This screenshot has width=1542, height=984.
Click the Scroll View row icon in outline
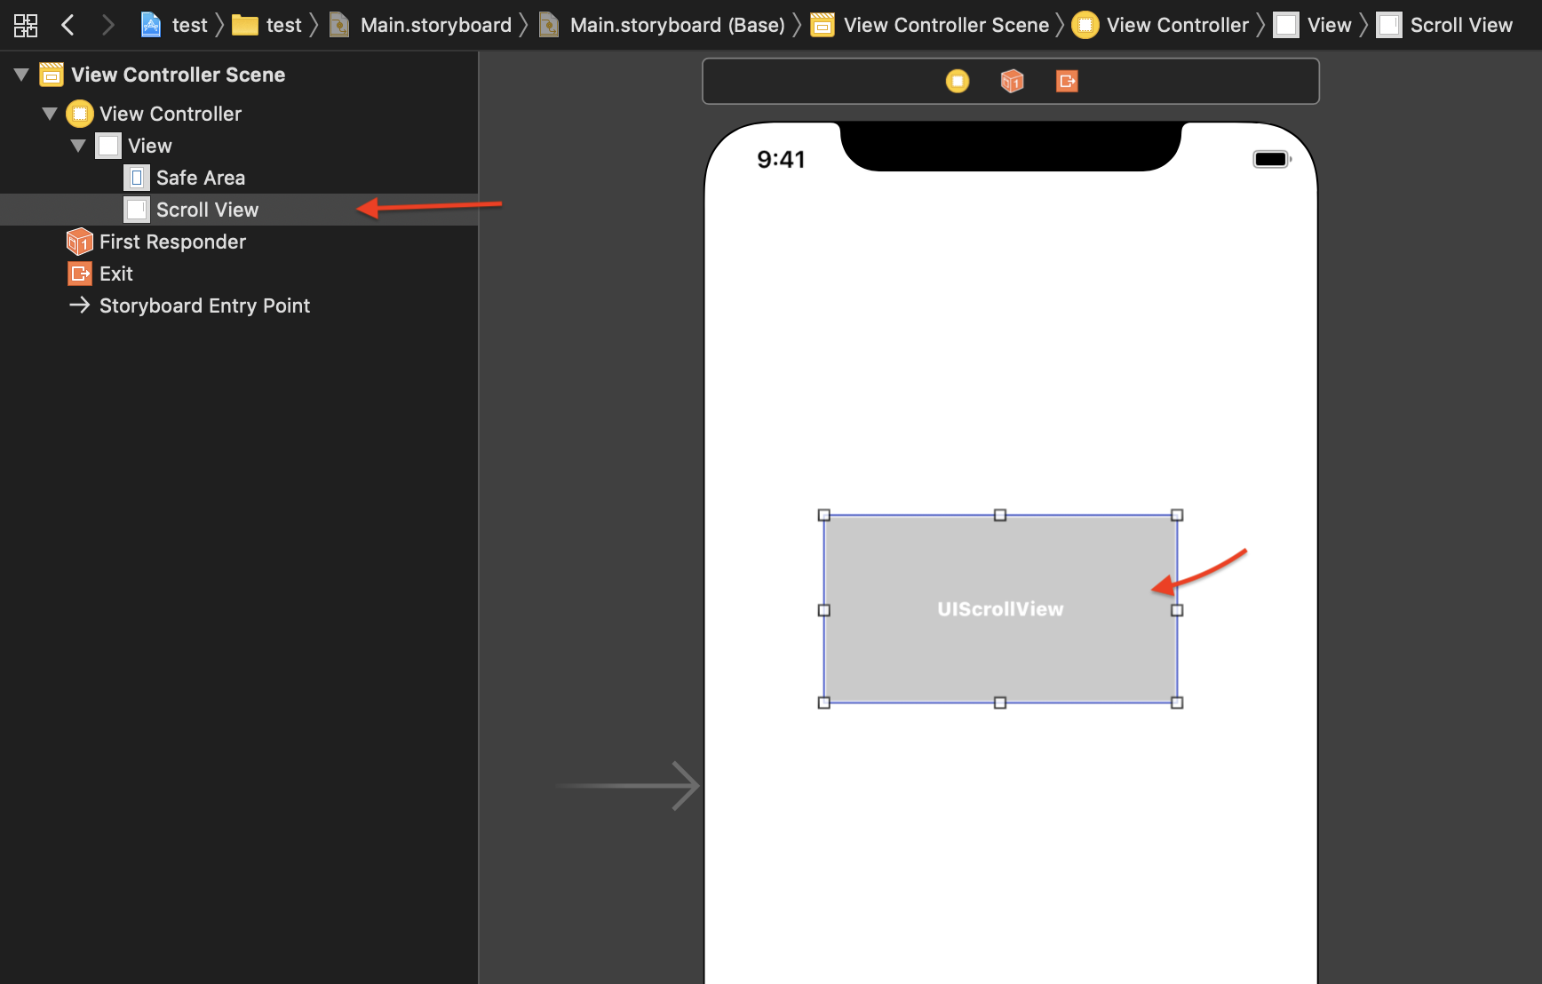coord(137,210)
